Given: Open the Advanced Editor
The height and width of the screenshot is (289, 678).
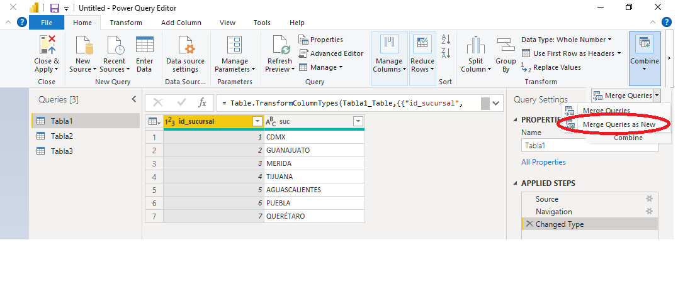Looking at the screenshot, I should [x=331, y=53].
